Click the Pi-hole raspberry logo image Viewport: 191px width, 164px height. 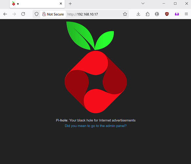[x=95, y=67]
